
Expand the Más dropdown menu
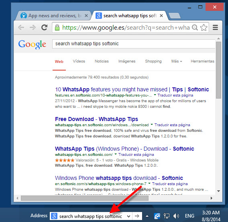coord(177,61)
